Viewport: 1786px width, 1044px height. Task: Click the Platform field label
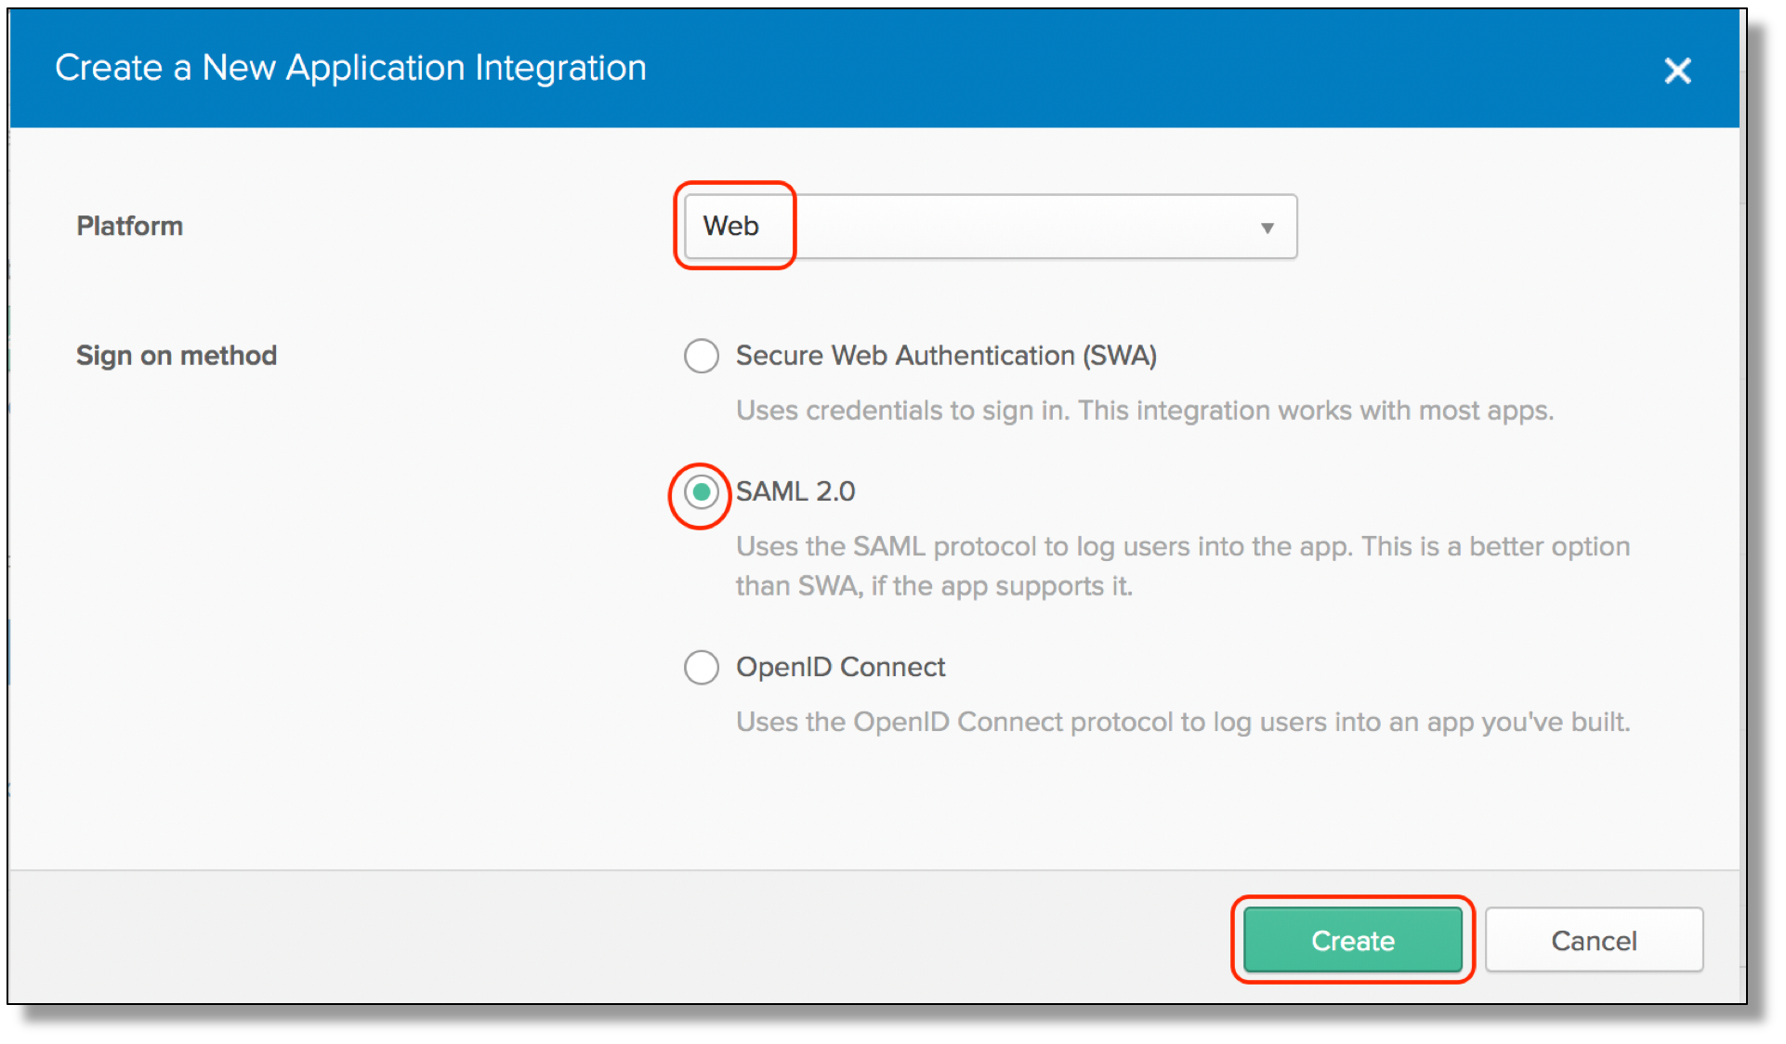[129, 226]
